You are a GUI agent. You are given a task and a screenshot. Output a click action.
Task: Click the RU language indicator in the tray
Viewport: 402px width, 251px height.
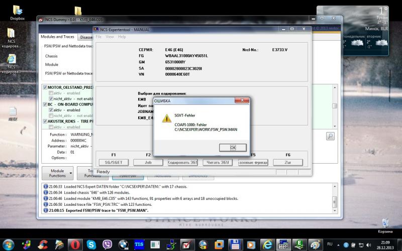[330, 244]
